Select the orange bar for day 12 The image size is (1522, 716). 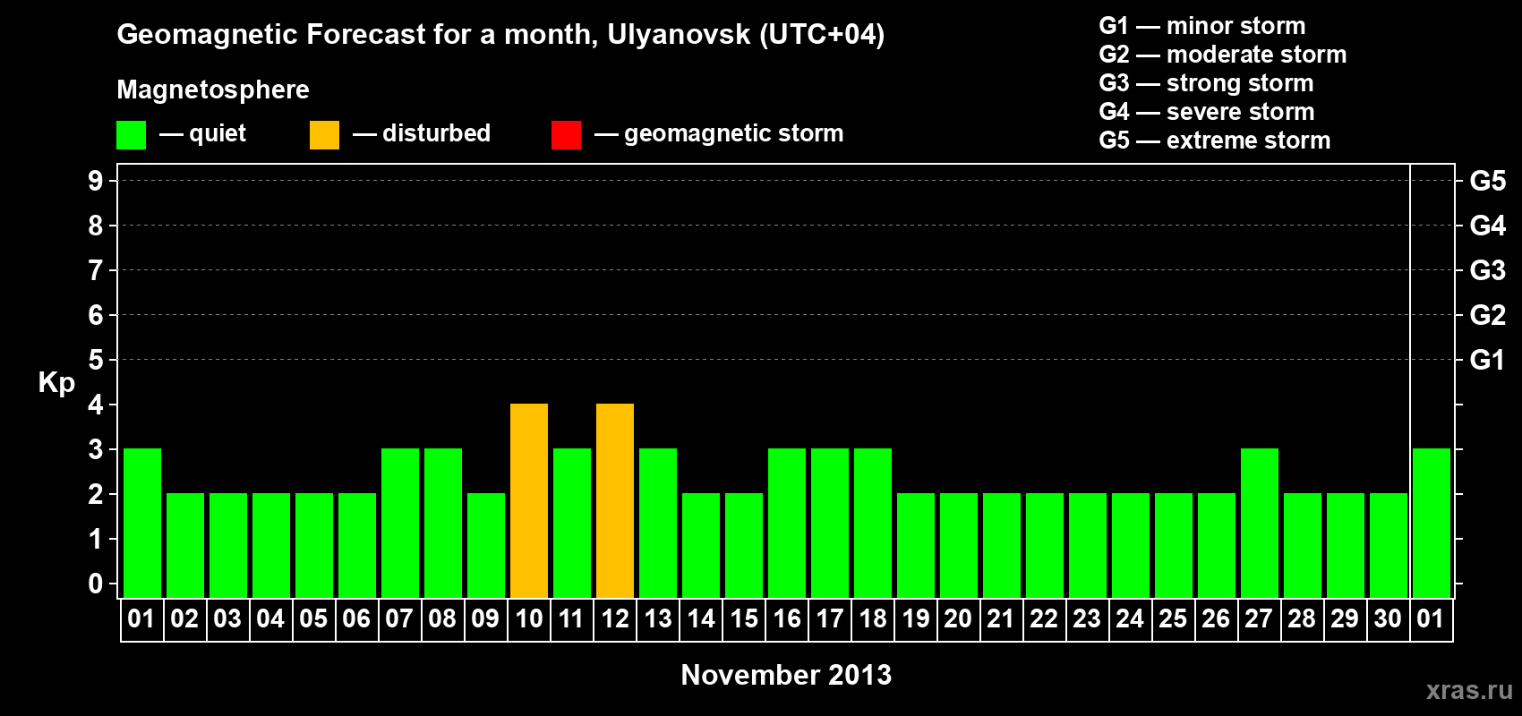[615, 501]
